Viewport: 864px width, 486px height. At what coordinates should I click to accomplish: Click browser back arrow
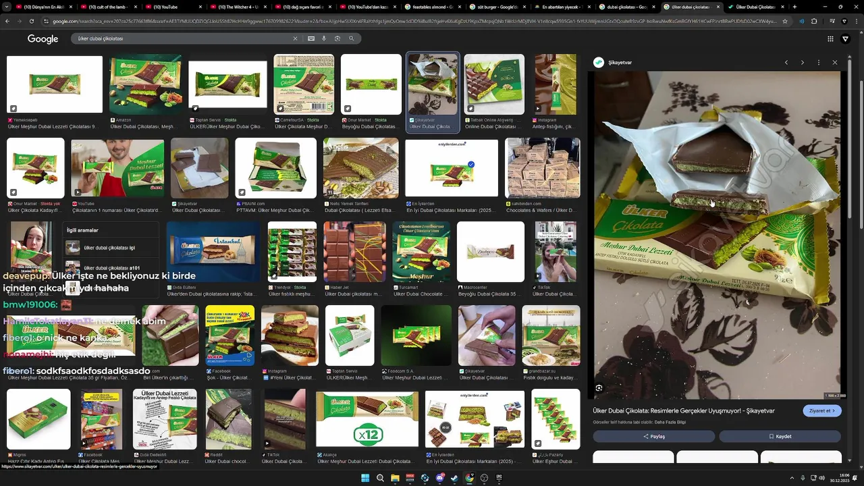(7, 21)
